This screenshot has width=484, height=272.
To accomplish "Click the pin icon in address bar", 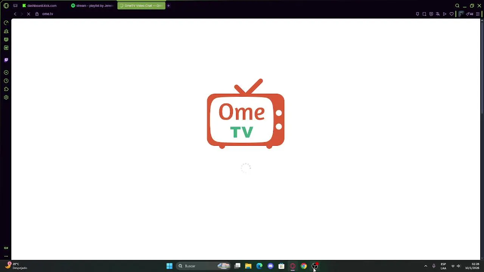I will click(x=417, y=14).
